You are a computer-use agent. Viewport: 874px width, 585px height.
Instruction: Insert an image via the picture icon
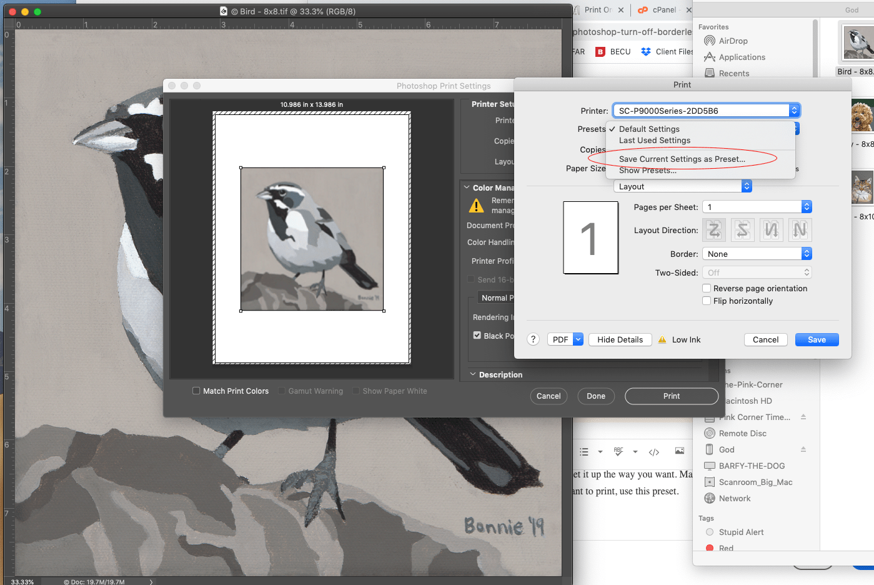(680, 451)
